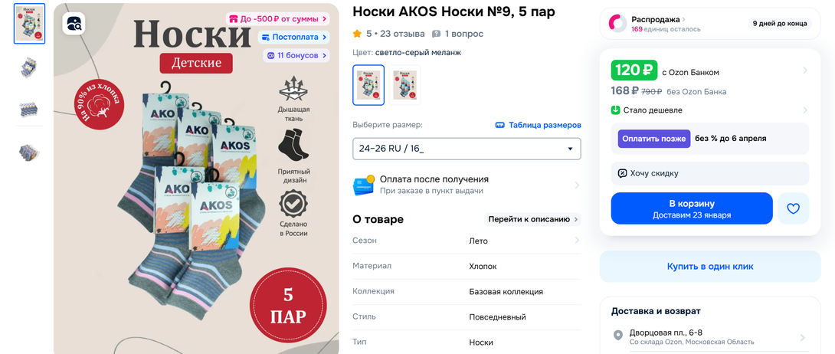Select the second color variant swatch

404,85
